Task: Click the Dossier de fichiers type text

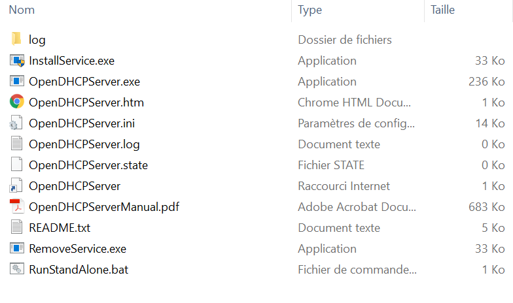Action: 345,40
